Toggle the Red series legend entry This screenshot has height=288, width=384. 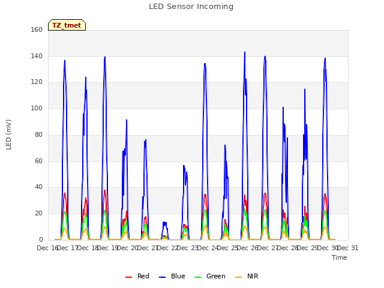tap(137, 276)
